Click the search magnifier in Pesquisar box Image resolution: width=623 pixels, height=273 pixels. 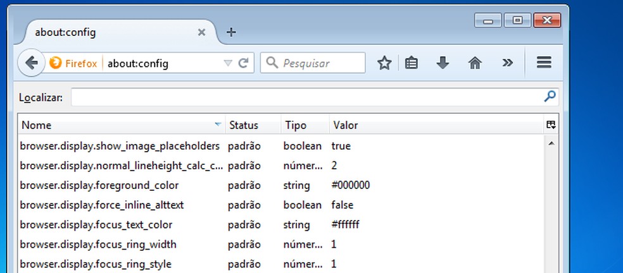pyautogui.click(x=272, y=63)
